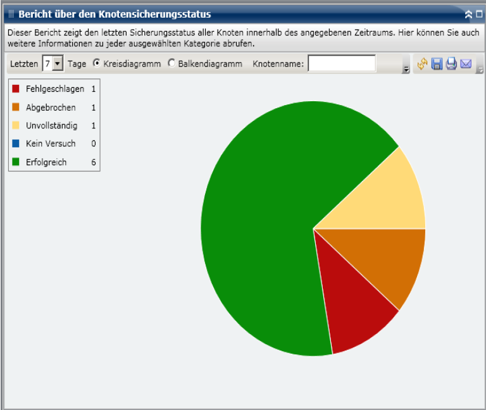
Task: Select the Kreisdiagramm radio button
Action: [97, 63]
